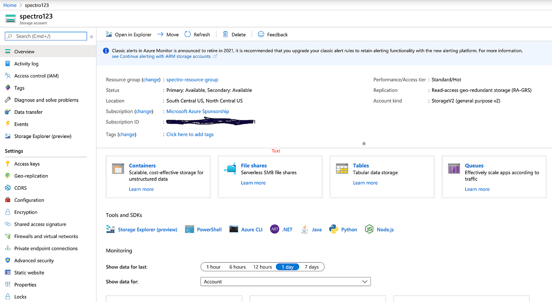Click the Search (Cmd+/) input field
The width and height of the screenshot is (552, 302).
[x=46, y=36]
